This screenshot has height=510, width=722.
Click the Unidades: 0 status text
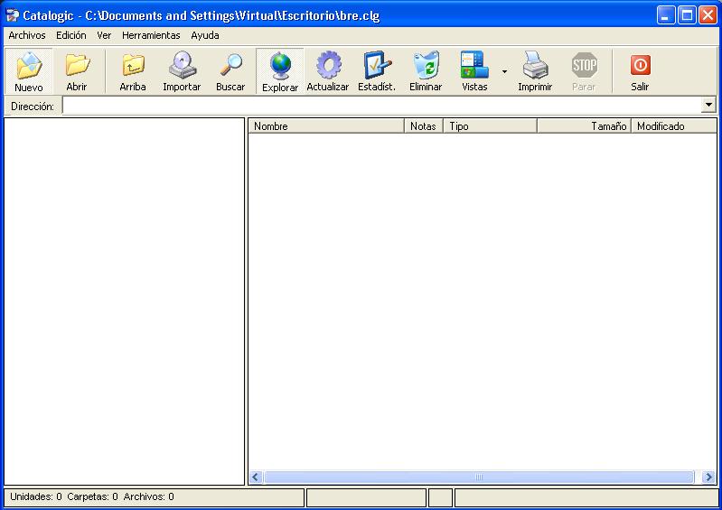pos(36,496)
